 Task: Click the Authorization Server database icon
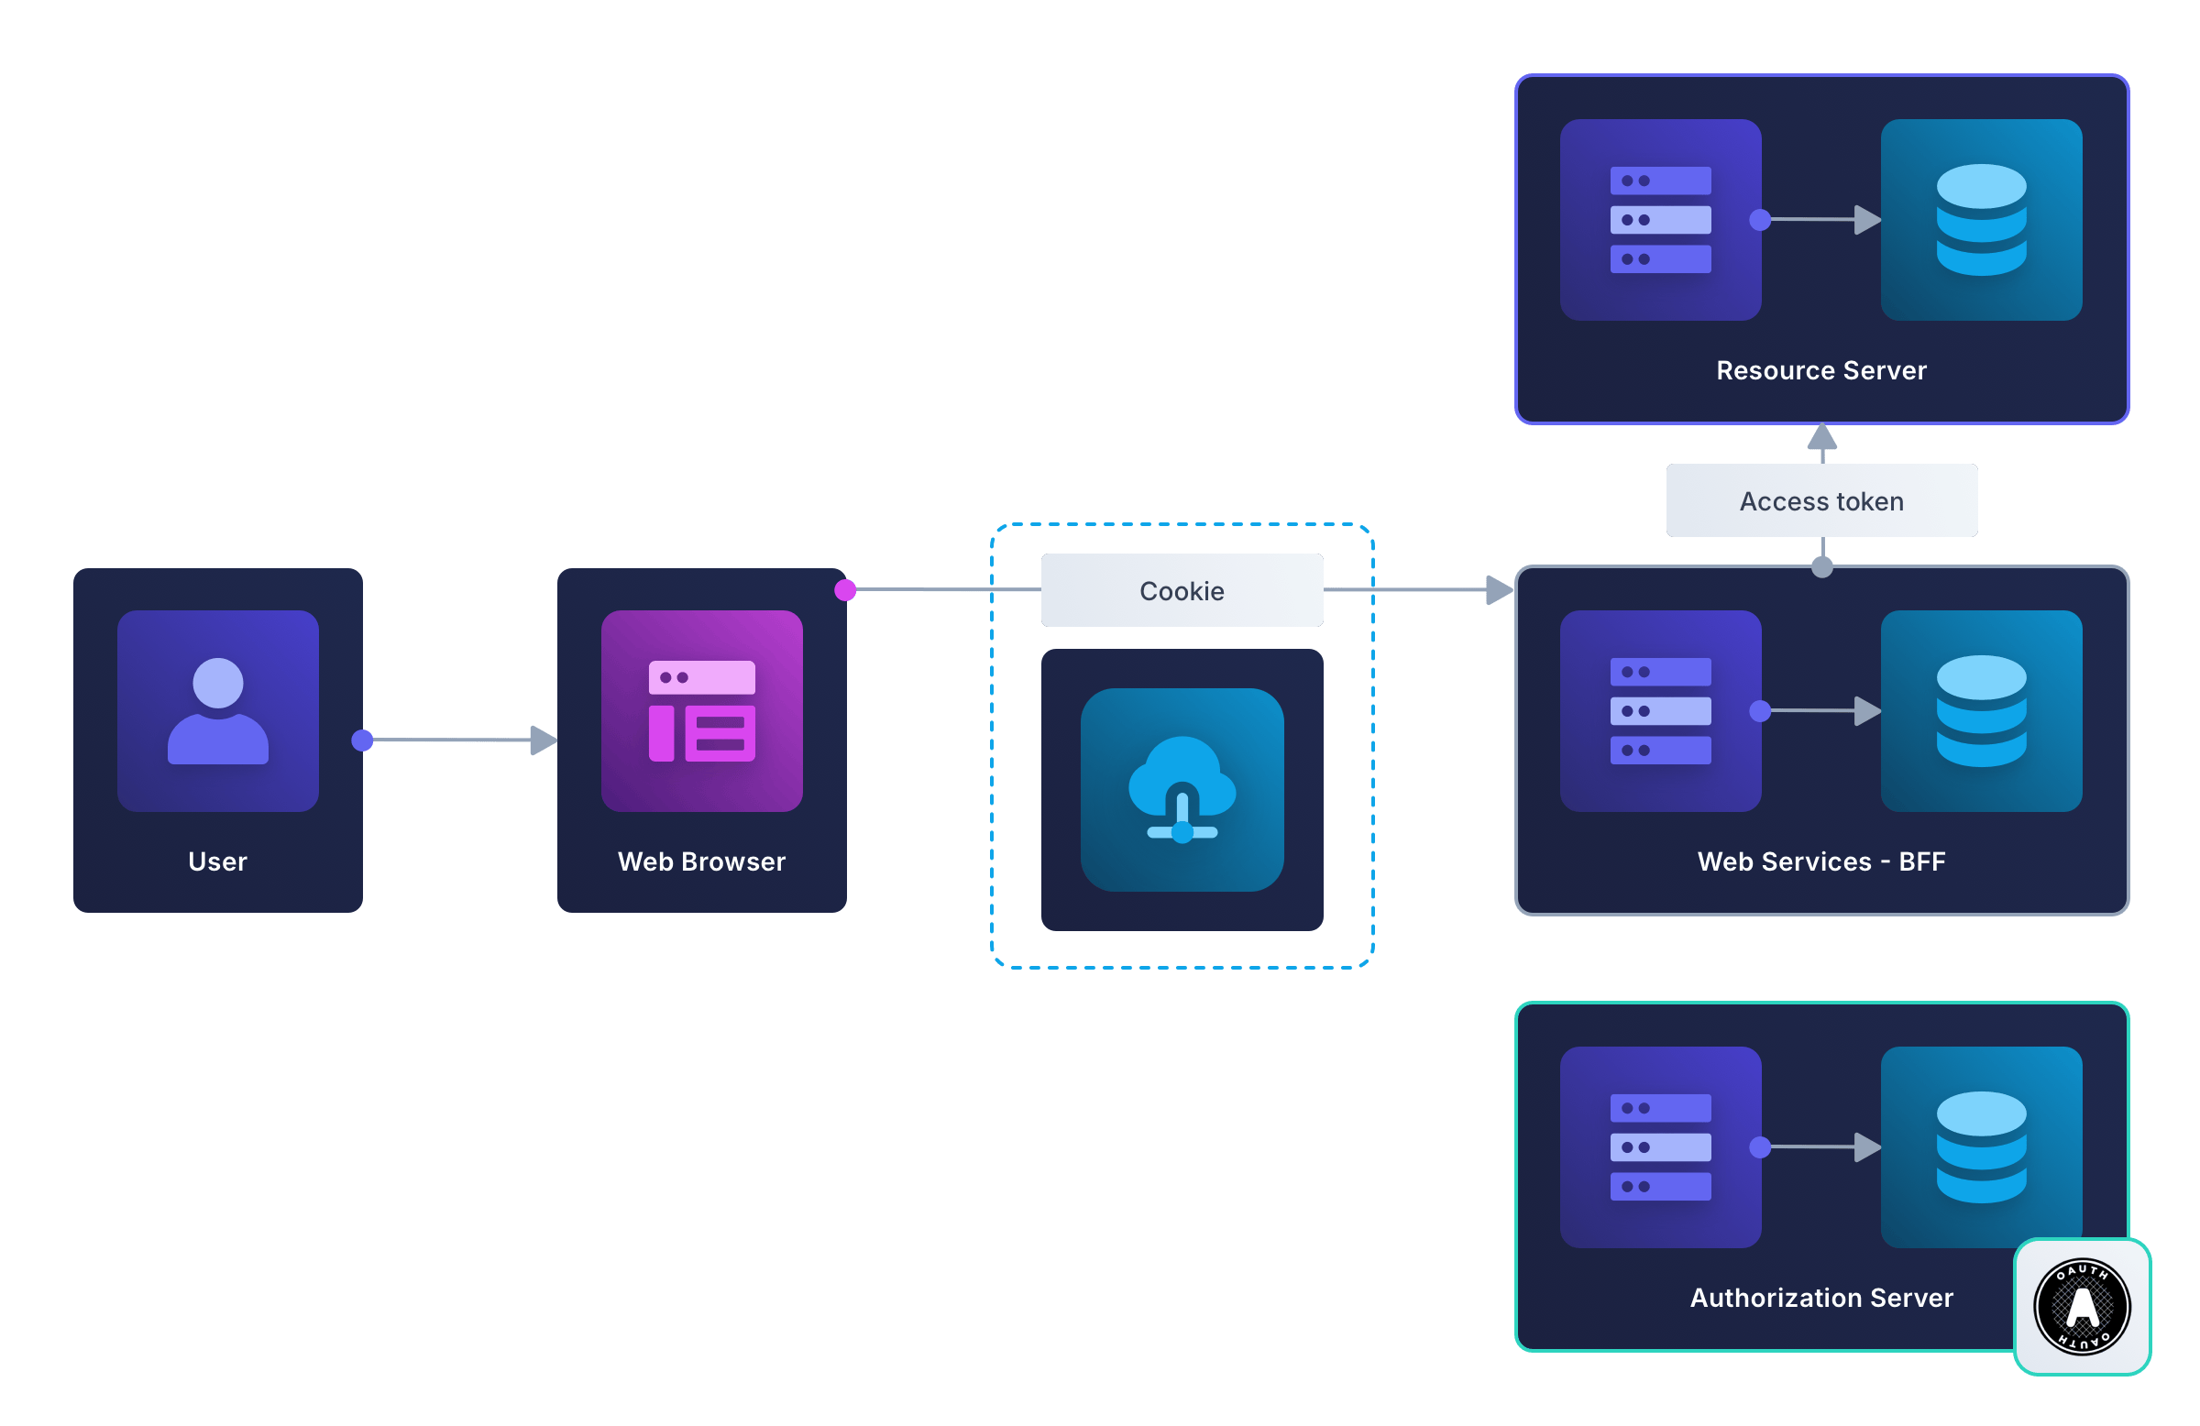tap(1982, 1146)
